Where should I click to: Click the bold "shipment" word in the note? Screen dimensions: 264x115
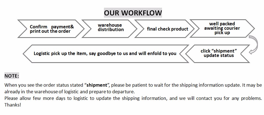97,85
